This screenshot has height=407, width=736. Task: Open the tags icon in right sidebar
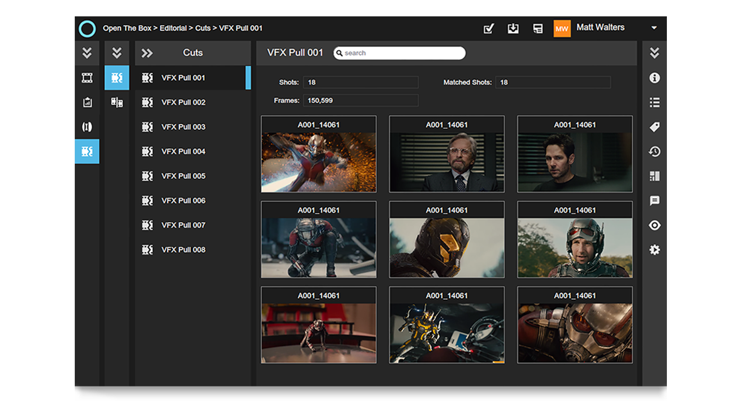click(654, 127)
